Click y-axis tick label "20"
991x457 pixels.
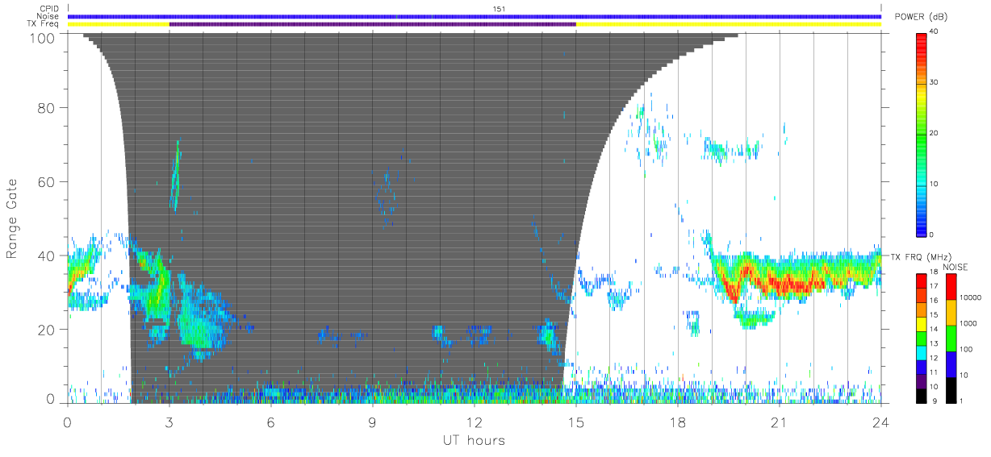pyautogui.click(x=45, y=329)
